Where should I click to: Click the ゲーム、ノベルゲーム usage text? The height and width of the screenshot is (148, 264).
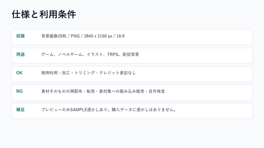[62, 54]
